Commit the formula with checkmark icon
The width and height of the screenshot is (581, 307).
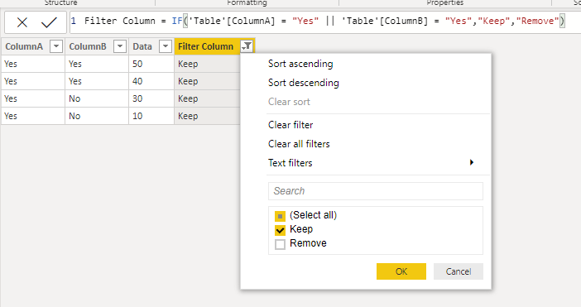pyautogui.click(x=49, y=22)
